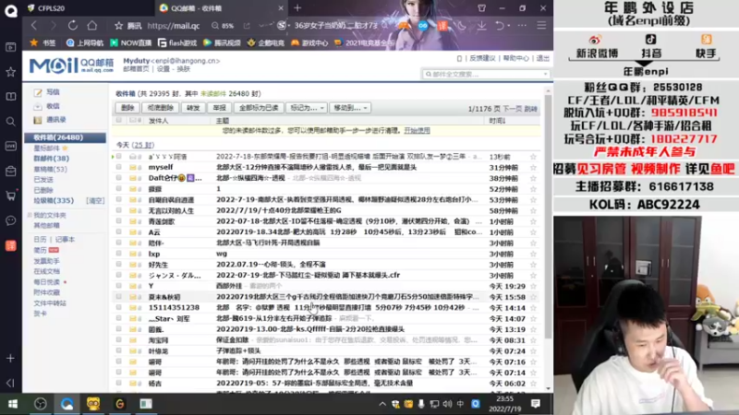Screen dimensions: 739x415
Task: Open the browser download manager icon
Action: (481, 26)
